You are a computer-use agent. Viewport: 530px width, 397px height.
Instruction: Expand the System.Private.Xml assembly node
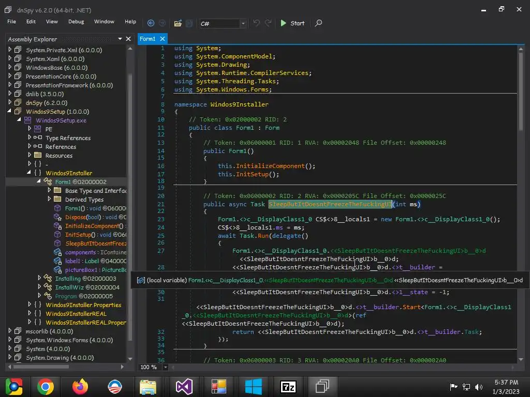(x=10, y=49)
